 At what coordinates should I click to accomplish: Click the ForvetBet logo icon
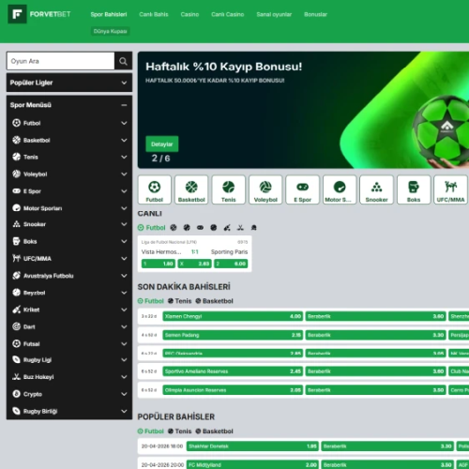pyautogui.click(x=17, y=14)
